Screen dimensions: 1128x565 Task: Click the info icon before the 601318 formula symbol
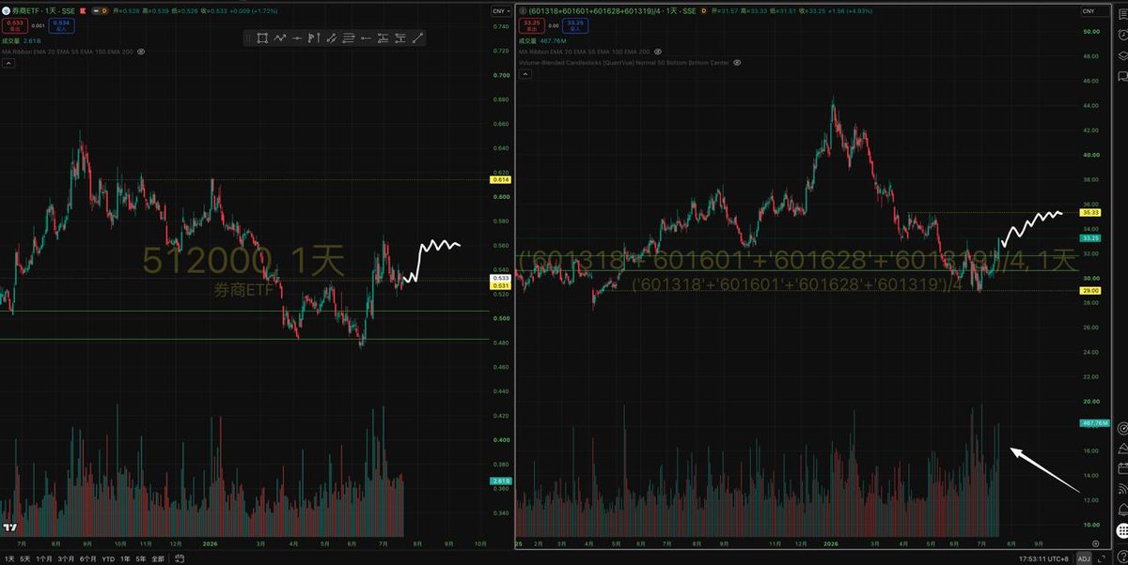522,10
